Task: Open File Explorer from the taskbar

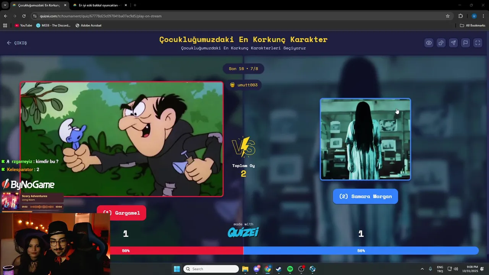Action: click(245, 269)
